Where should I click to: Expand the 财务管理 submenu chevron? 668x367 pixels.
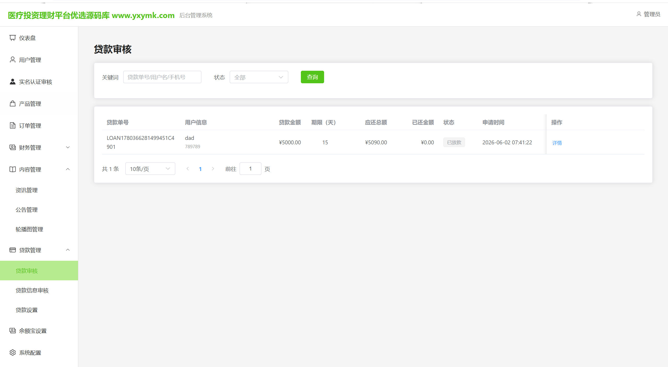coord(68,147)
